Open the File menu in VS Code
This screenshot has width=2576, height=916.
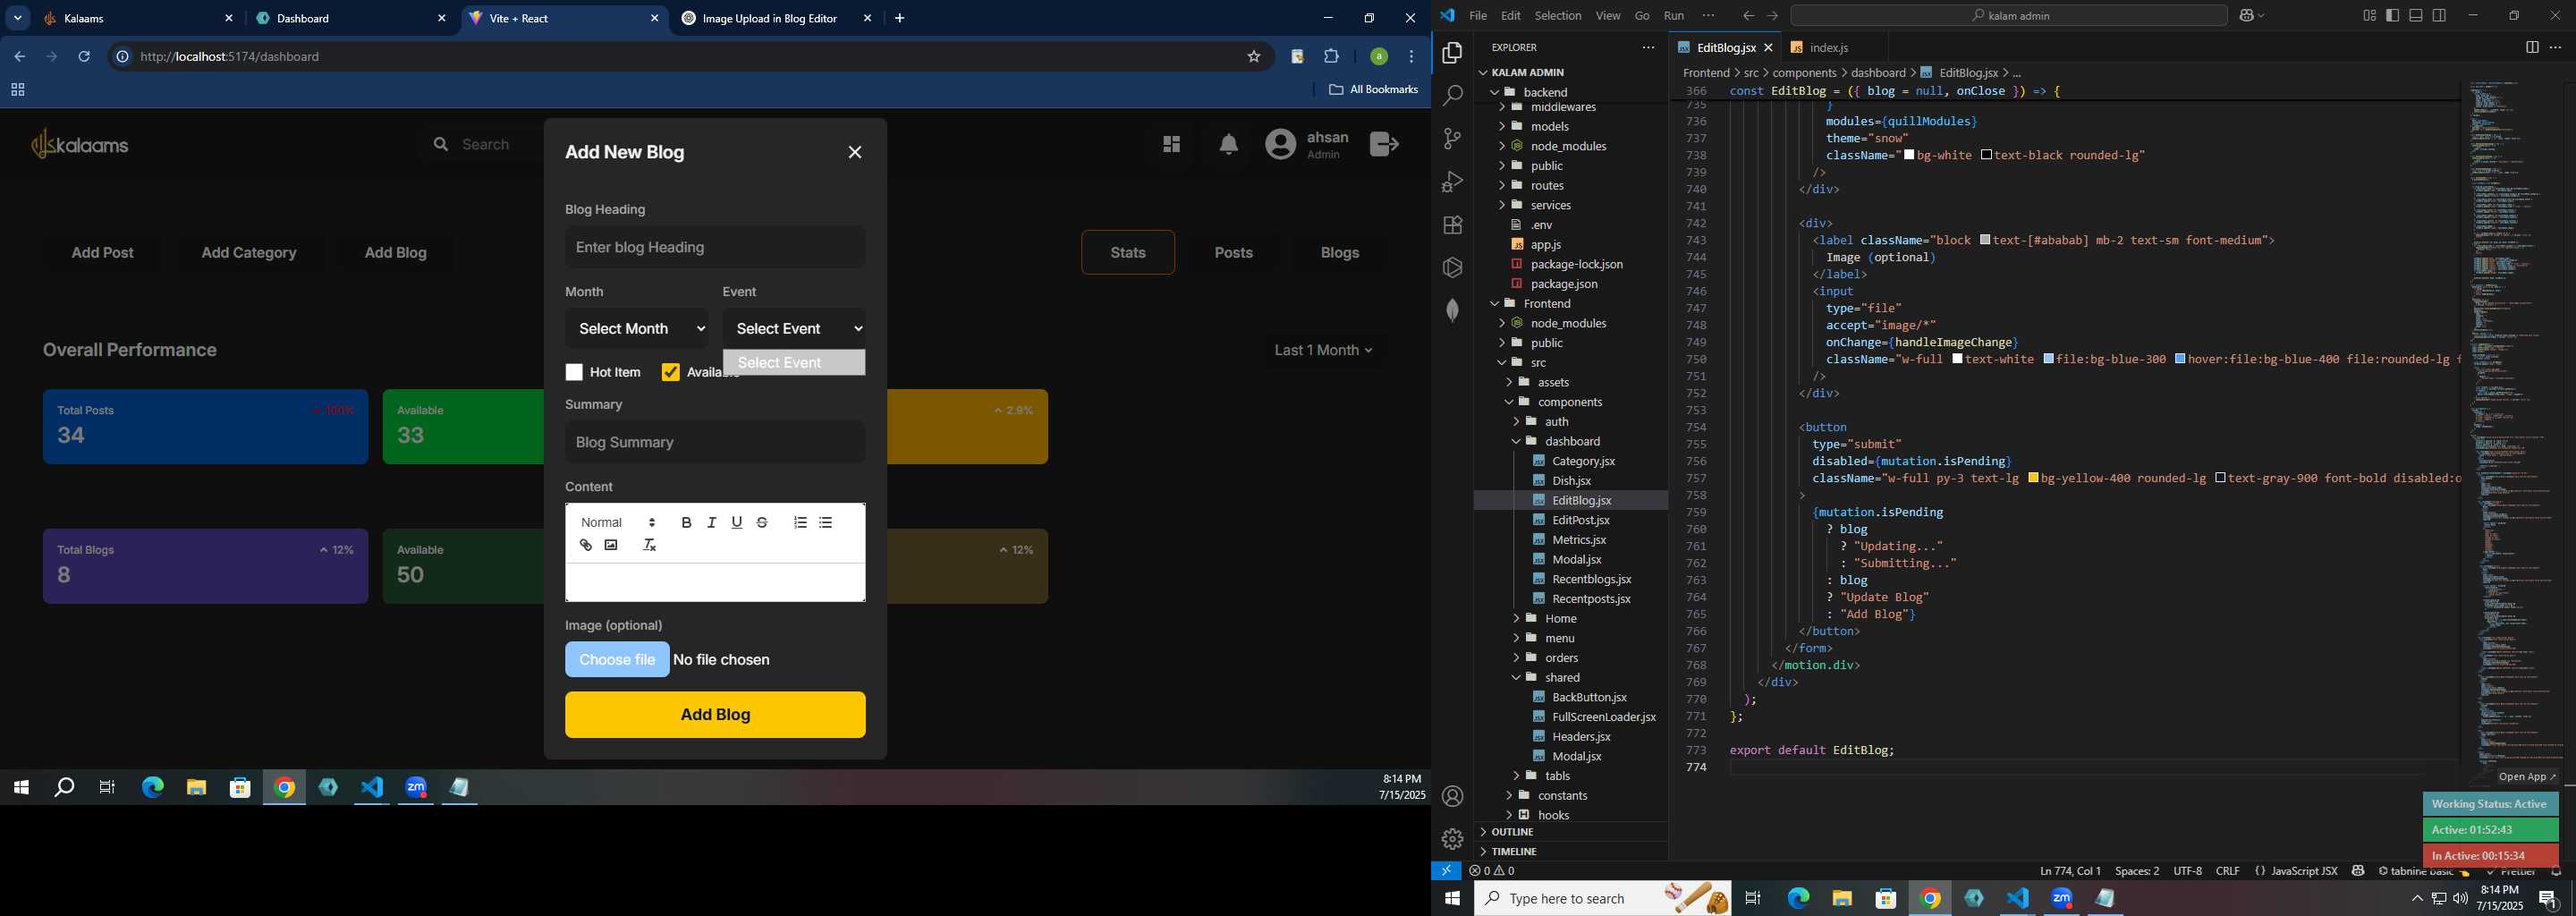click(1478, 15)
